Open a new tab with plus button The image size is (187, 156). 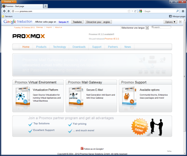(46, 6)
